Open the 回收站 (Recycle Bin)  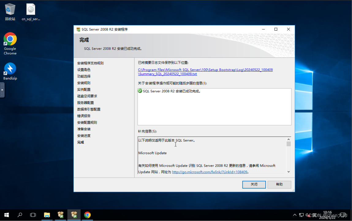click(x=10, y=9)
